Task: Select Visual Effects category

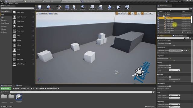Action: pos(5,23)
